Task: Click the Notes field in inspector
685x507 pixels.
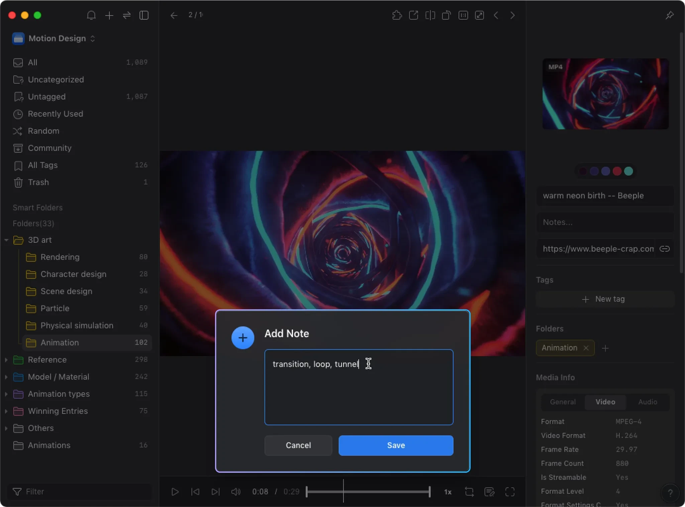Action: click(x=605, y=223)
